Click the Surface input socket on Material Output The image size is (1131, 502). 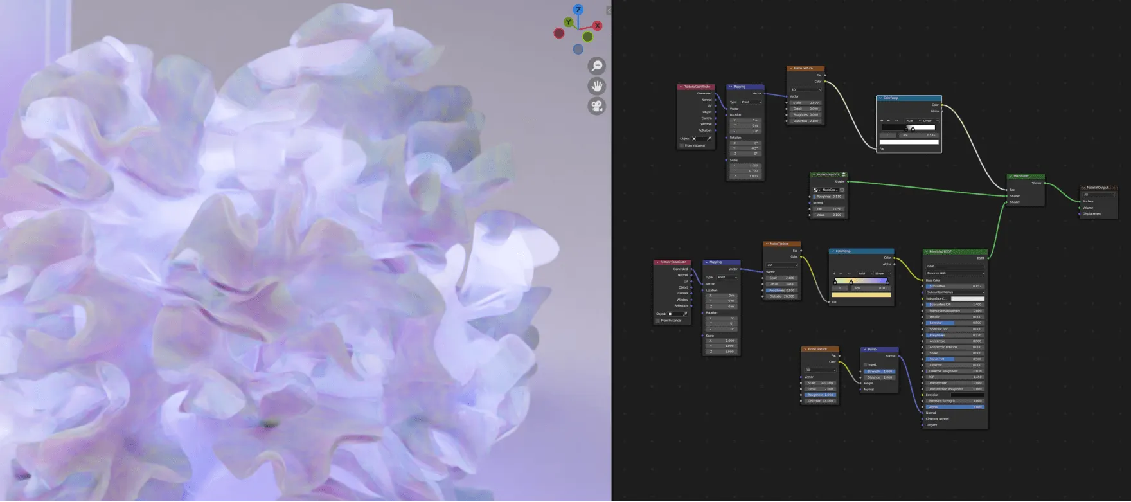1080,201
